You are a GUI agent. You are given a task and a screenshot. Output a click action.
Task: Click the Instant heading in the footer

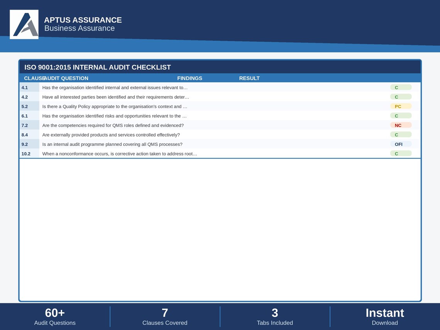(385, 313)
